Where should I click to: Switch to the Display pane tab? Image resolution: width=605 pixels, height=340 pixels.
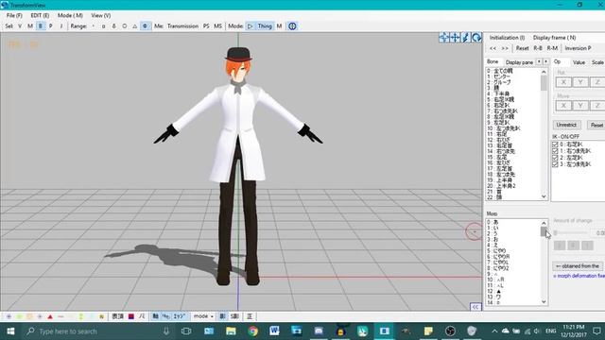(519, 62)
